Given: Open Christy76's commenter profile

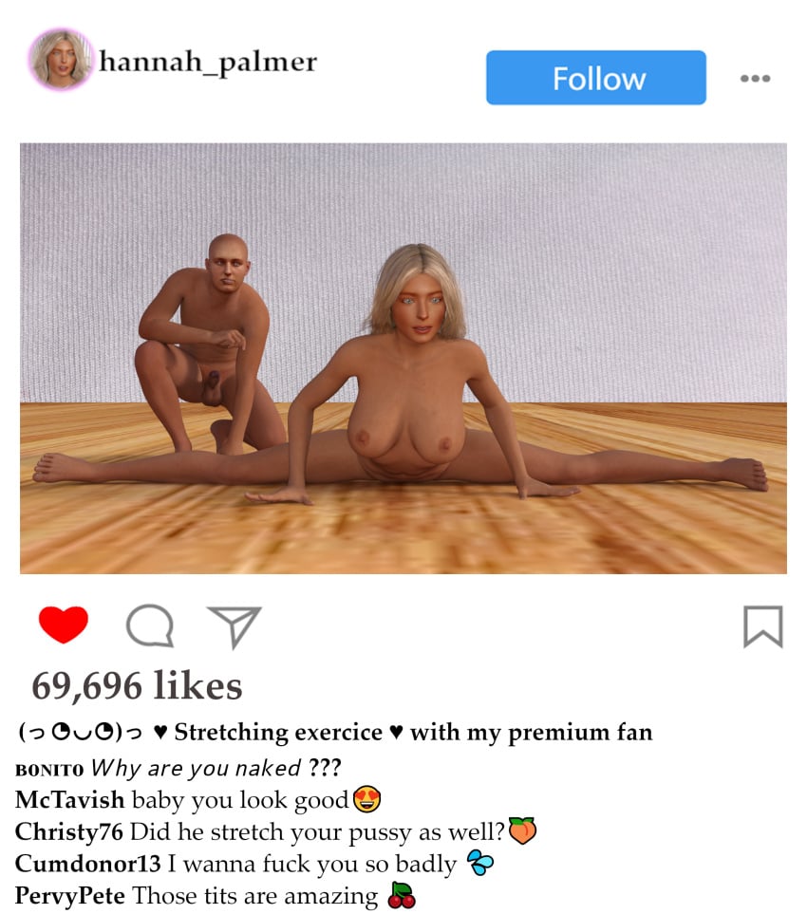Looking at the screenshot, I should pos(68,831).
